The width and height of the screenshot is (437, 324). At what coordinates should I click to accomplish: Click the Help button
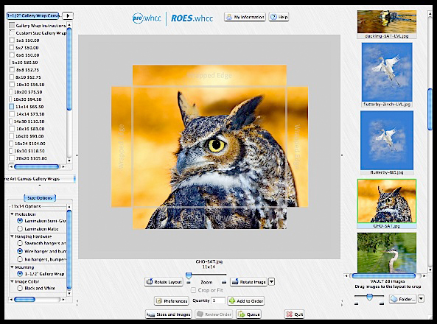click(x=279, y=17)
